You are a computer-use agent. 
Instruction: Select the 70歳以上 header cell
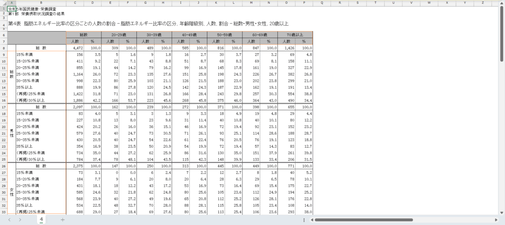point(295,35)
